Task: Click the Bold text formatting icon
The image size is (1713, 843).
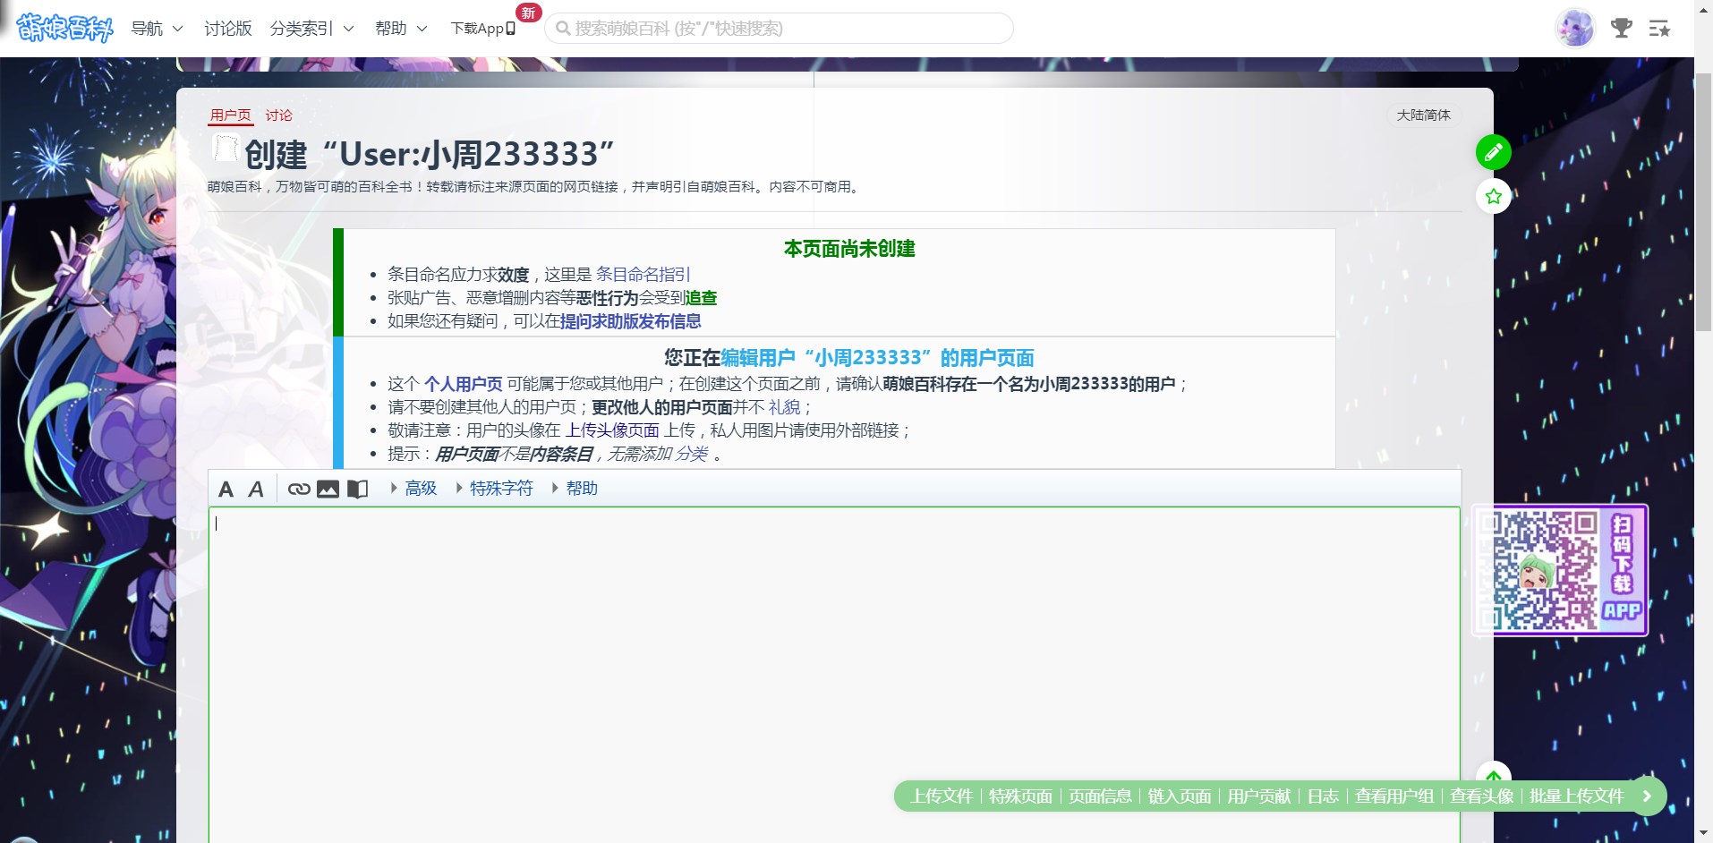Action: 226,489
